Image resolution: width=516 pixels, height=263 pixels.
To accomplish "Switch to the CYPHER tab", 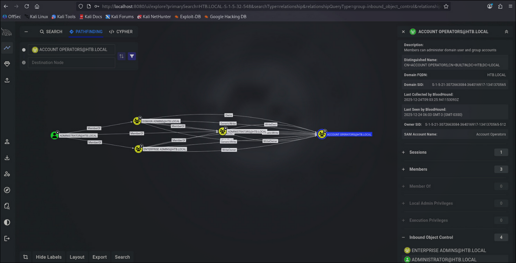I will pos(121,32).
